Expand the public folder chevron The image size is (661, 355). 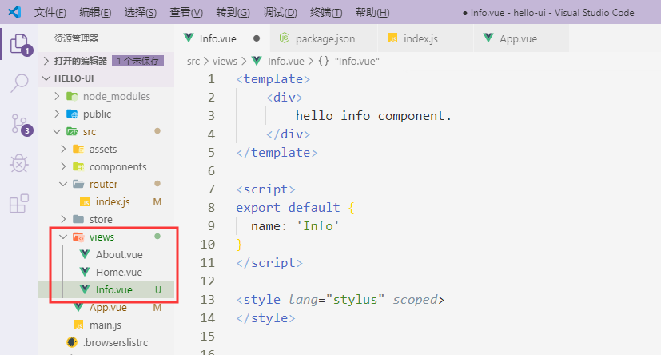pos(57,114)
